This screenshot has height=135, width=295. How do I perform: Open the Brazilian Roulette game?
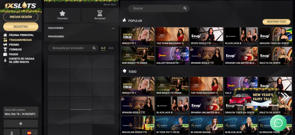[138, 125]
